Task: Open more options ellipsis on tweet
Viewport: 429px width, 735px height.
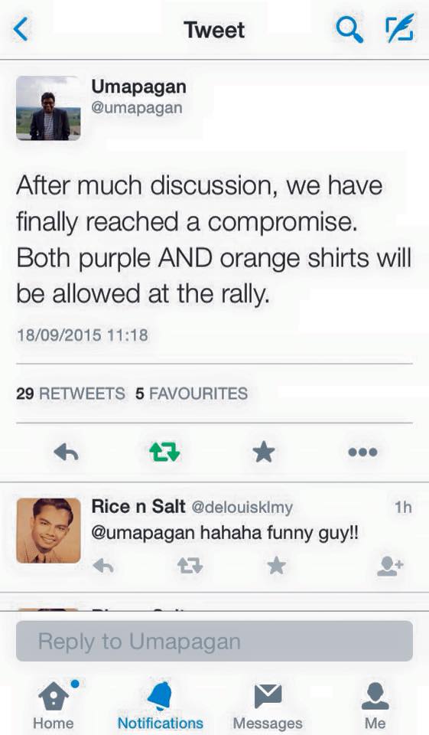Action: pyautogui.click(x=362, y=452)
